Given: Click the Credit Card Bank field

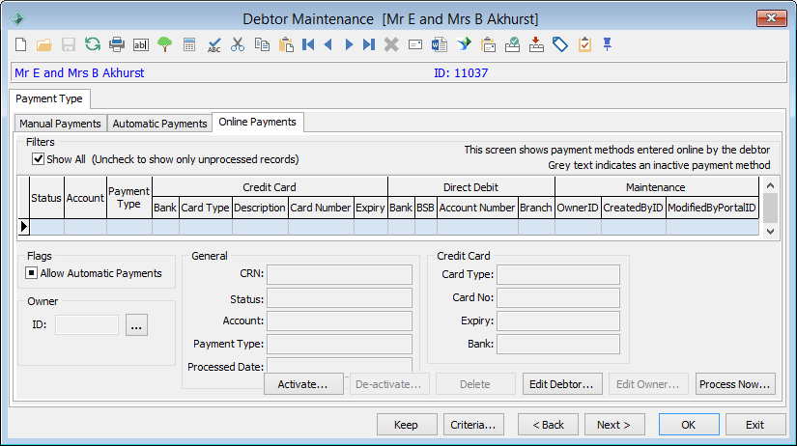Looking at the screenshot, I should [x=558, y=344].
